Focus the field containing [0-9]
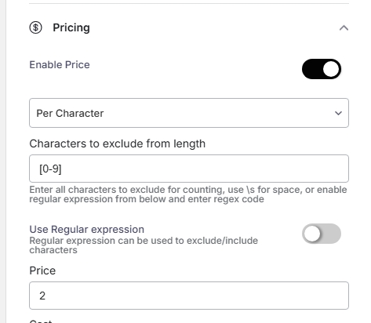 pyautogui.click(x=189, y=169)
